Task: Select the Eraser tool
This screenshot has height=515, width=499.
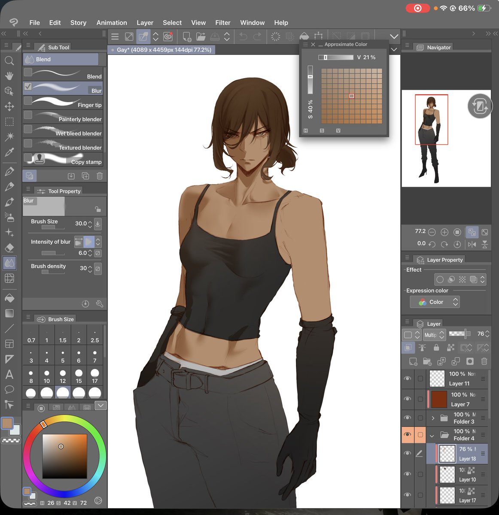Action: [9, 248]
